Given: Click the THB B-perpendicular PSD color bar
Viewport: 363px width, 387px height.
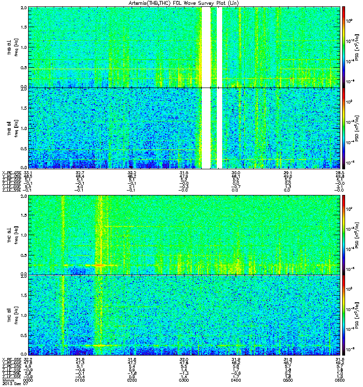Looking at the screenshot, I should [344, 47].
